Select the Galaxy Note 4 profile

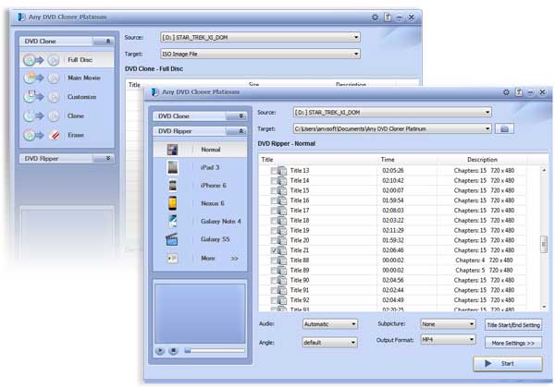tap(200, 221)
